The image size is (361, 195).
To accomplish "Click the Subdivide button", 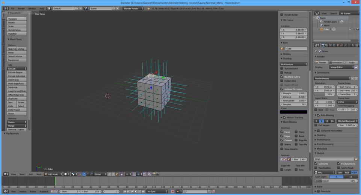I will tap(17, 87).
